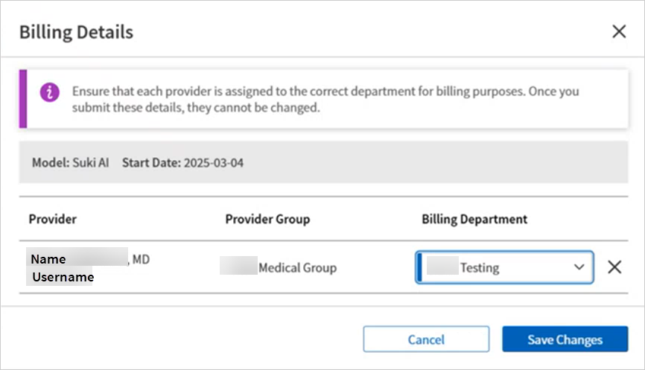
Task: Click the Billing Department column header
Action: pos(474,219)
